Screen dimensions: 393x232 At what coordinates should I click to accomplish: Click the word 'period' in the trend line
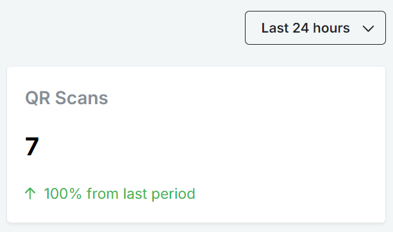(174, 194)
